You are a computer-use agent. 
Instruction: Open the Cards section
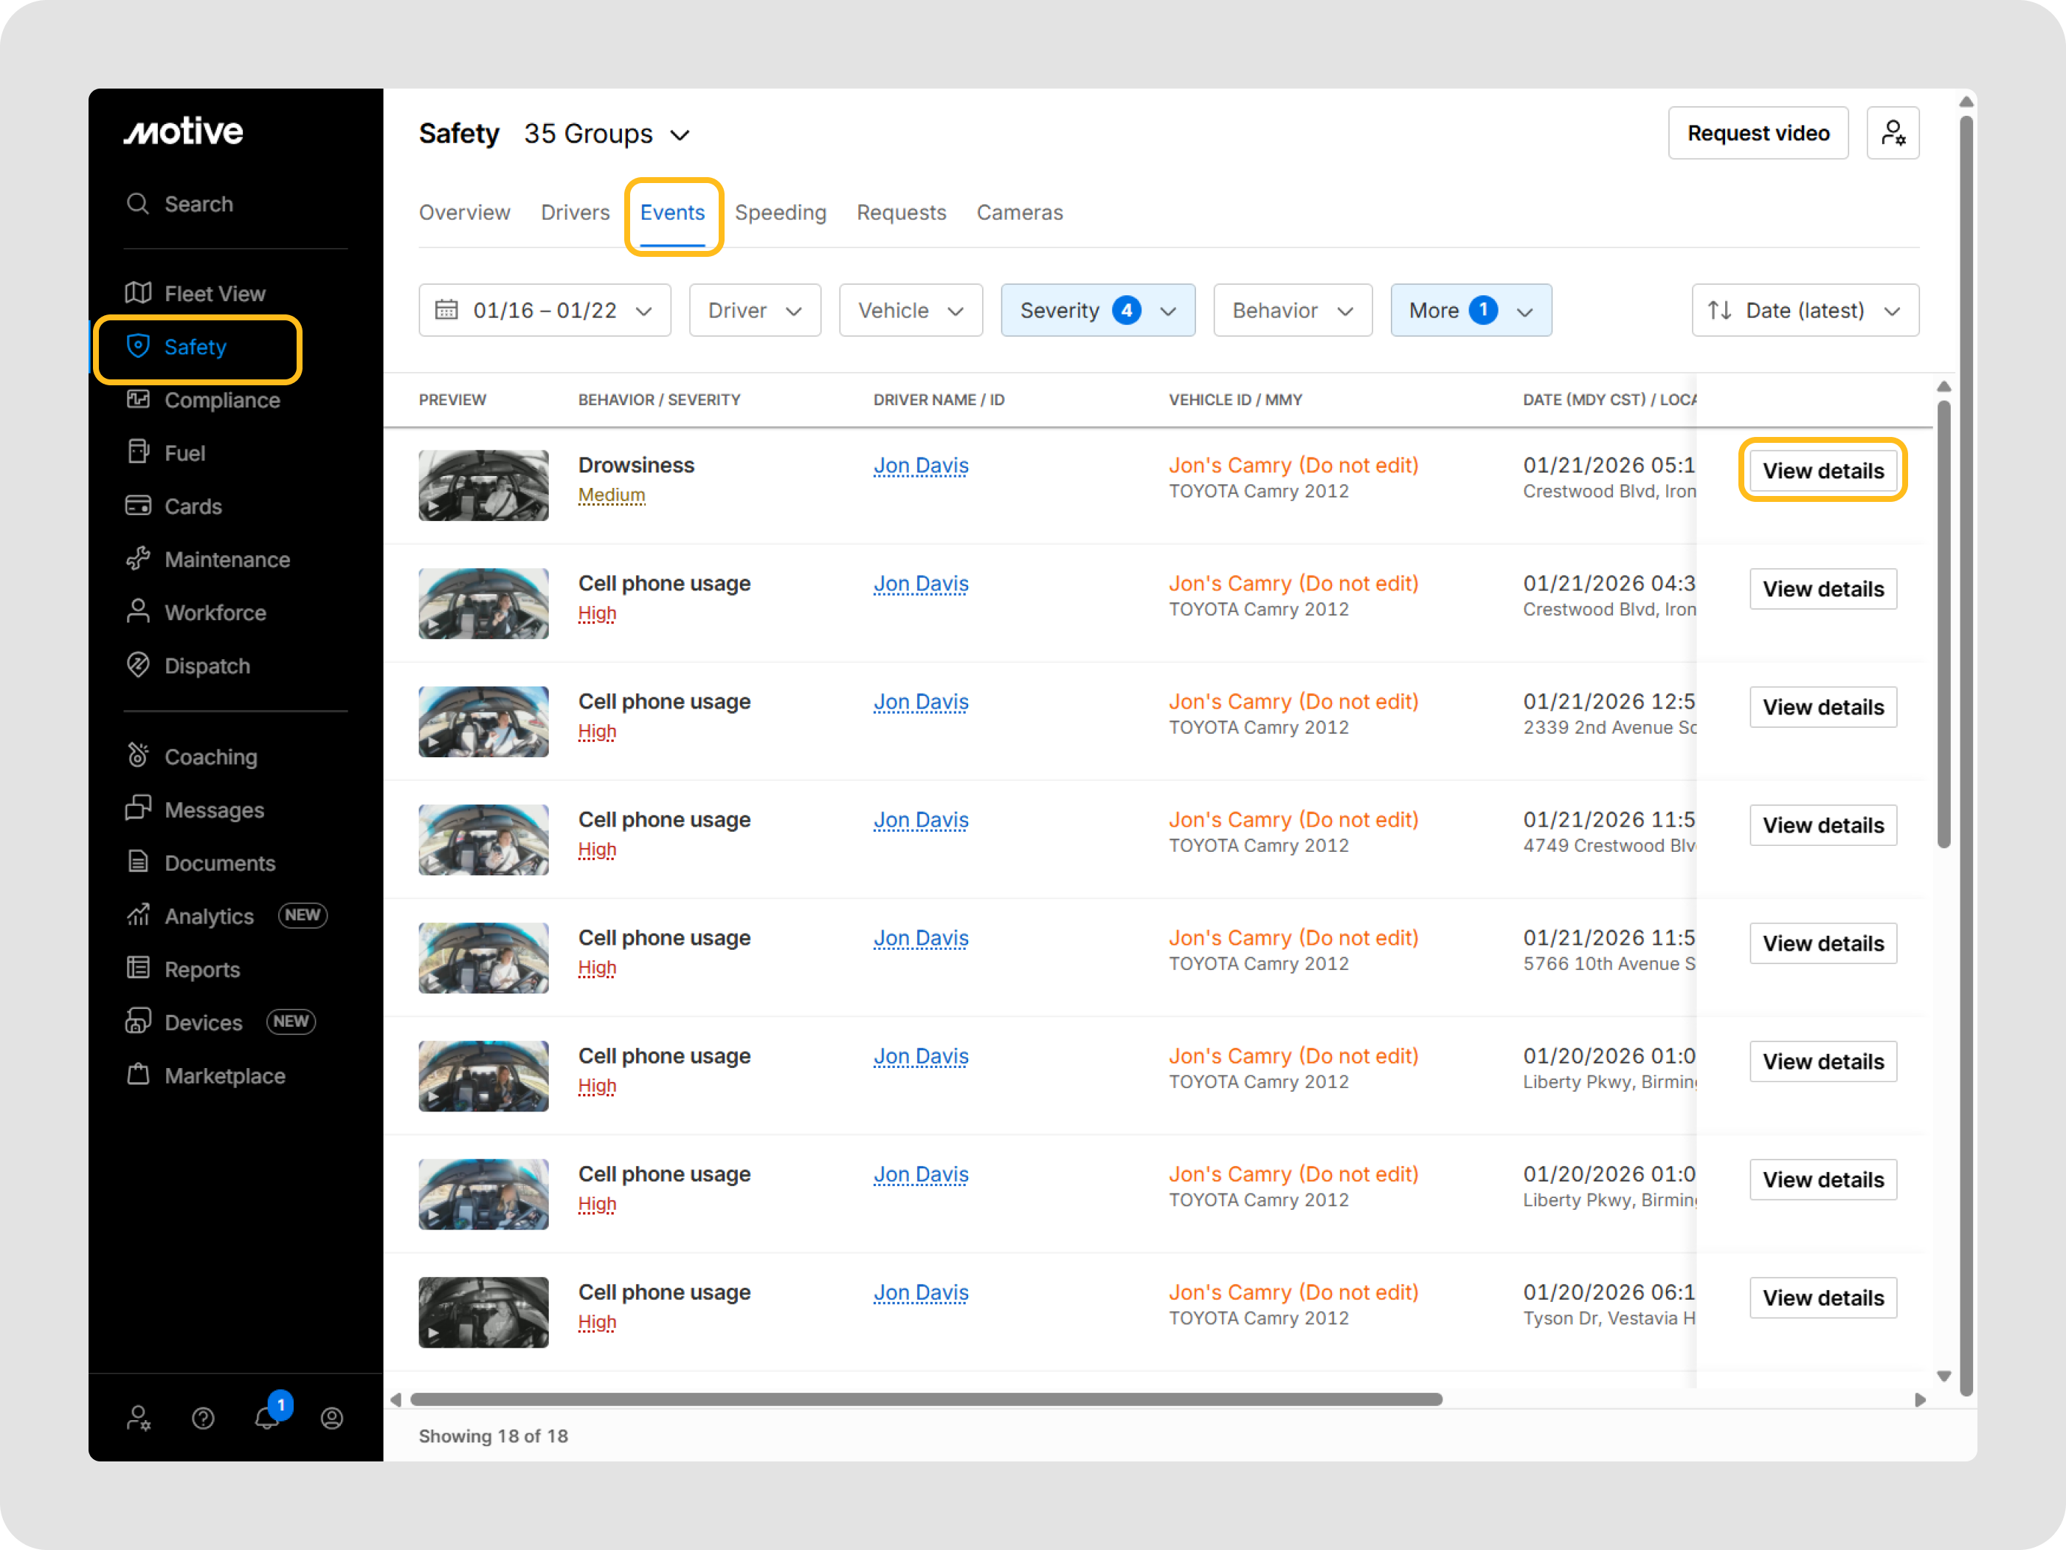pyautogui.click(x=193, y=506)
